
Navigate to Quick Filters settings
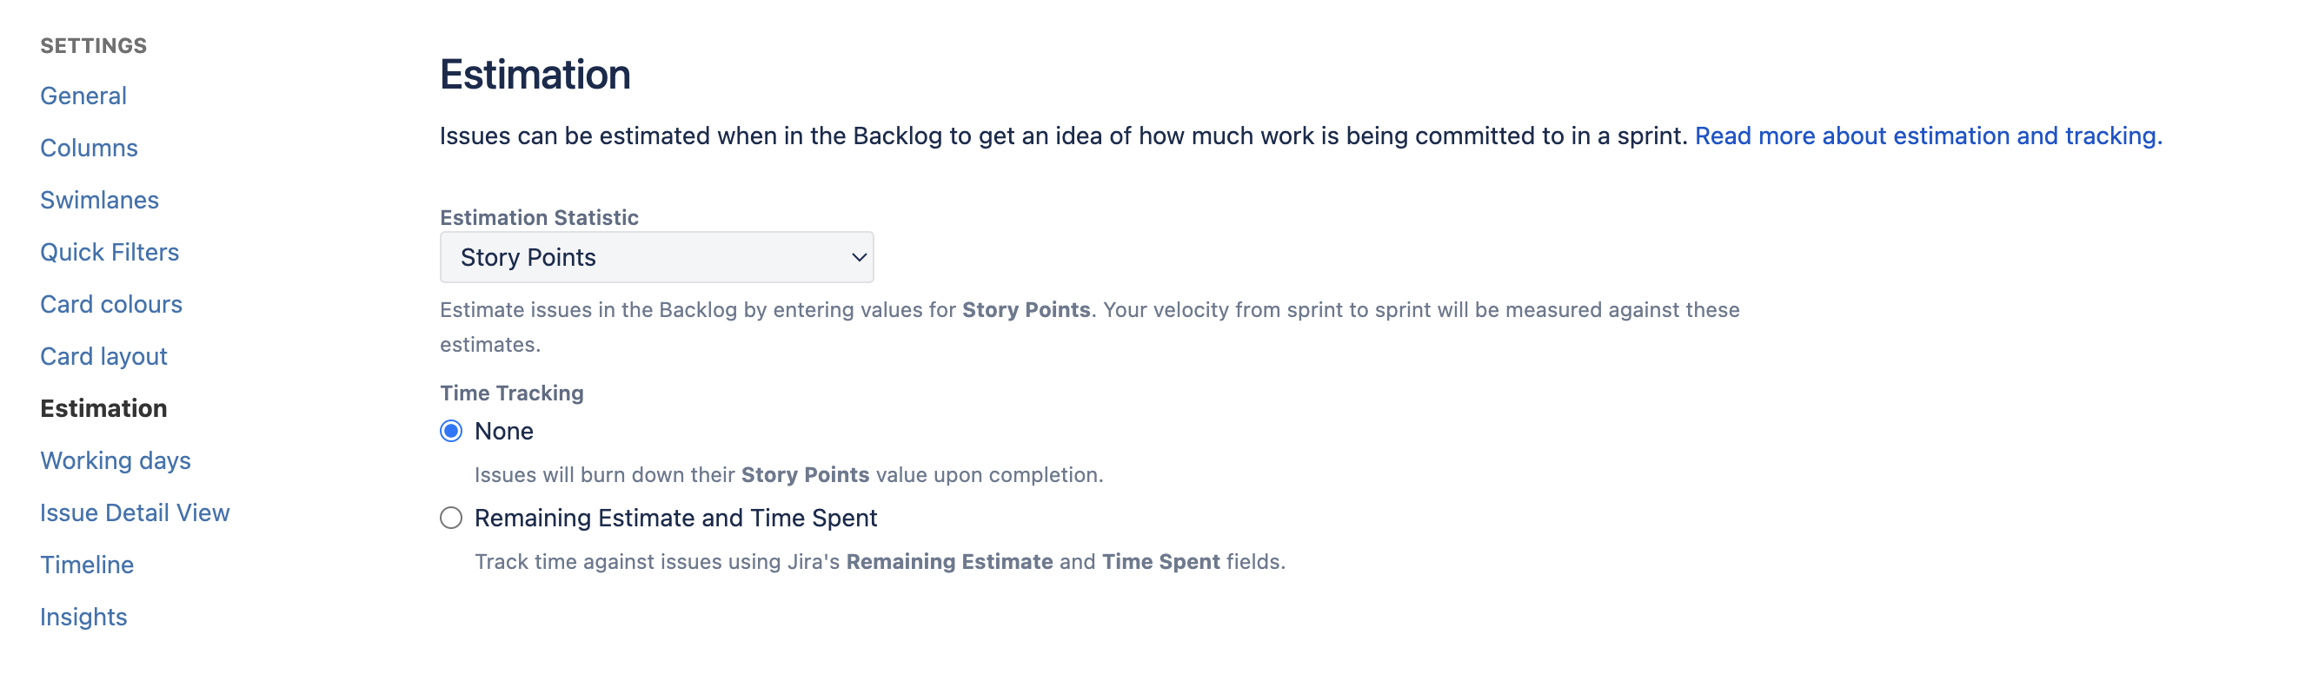[x=109, y=252]
